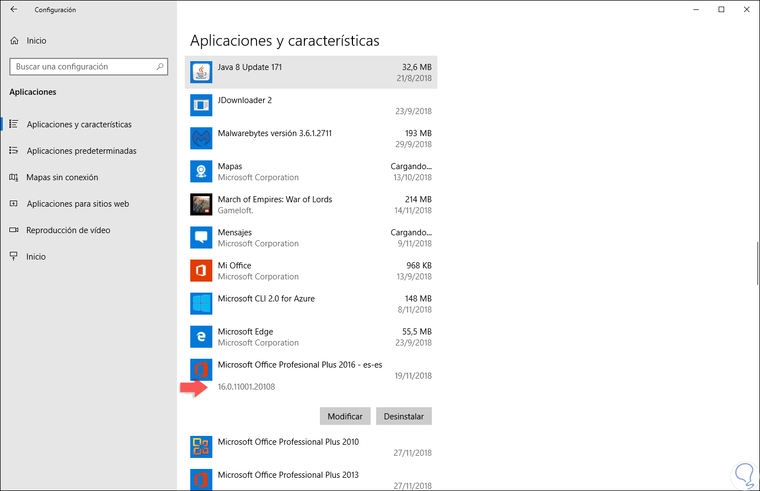
Task: Click the JDownloader 2 app icon
Action: [201, 105]
